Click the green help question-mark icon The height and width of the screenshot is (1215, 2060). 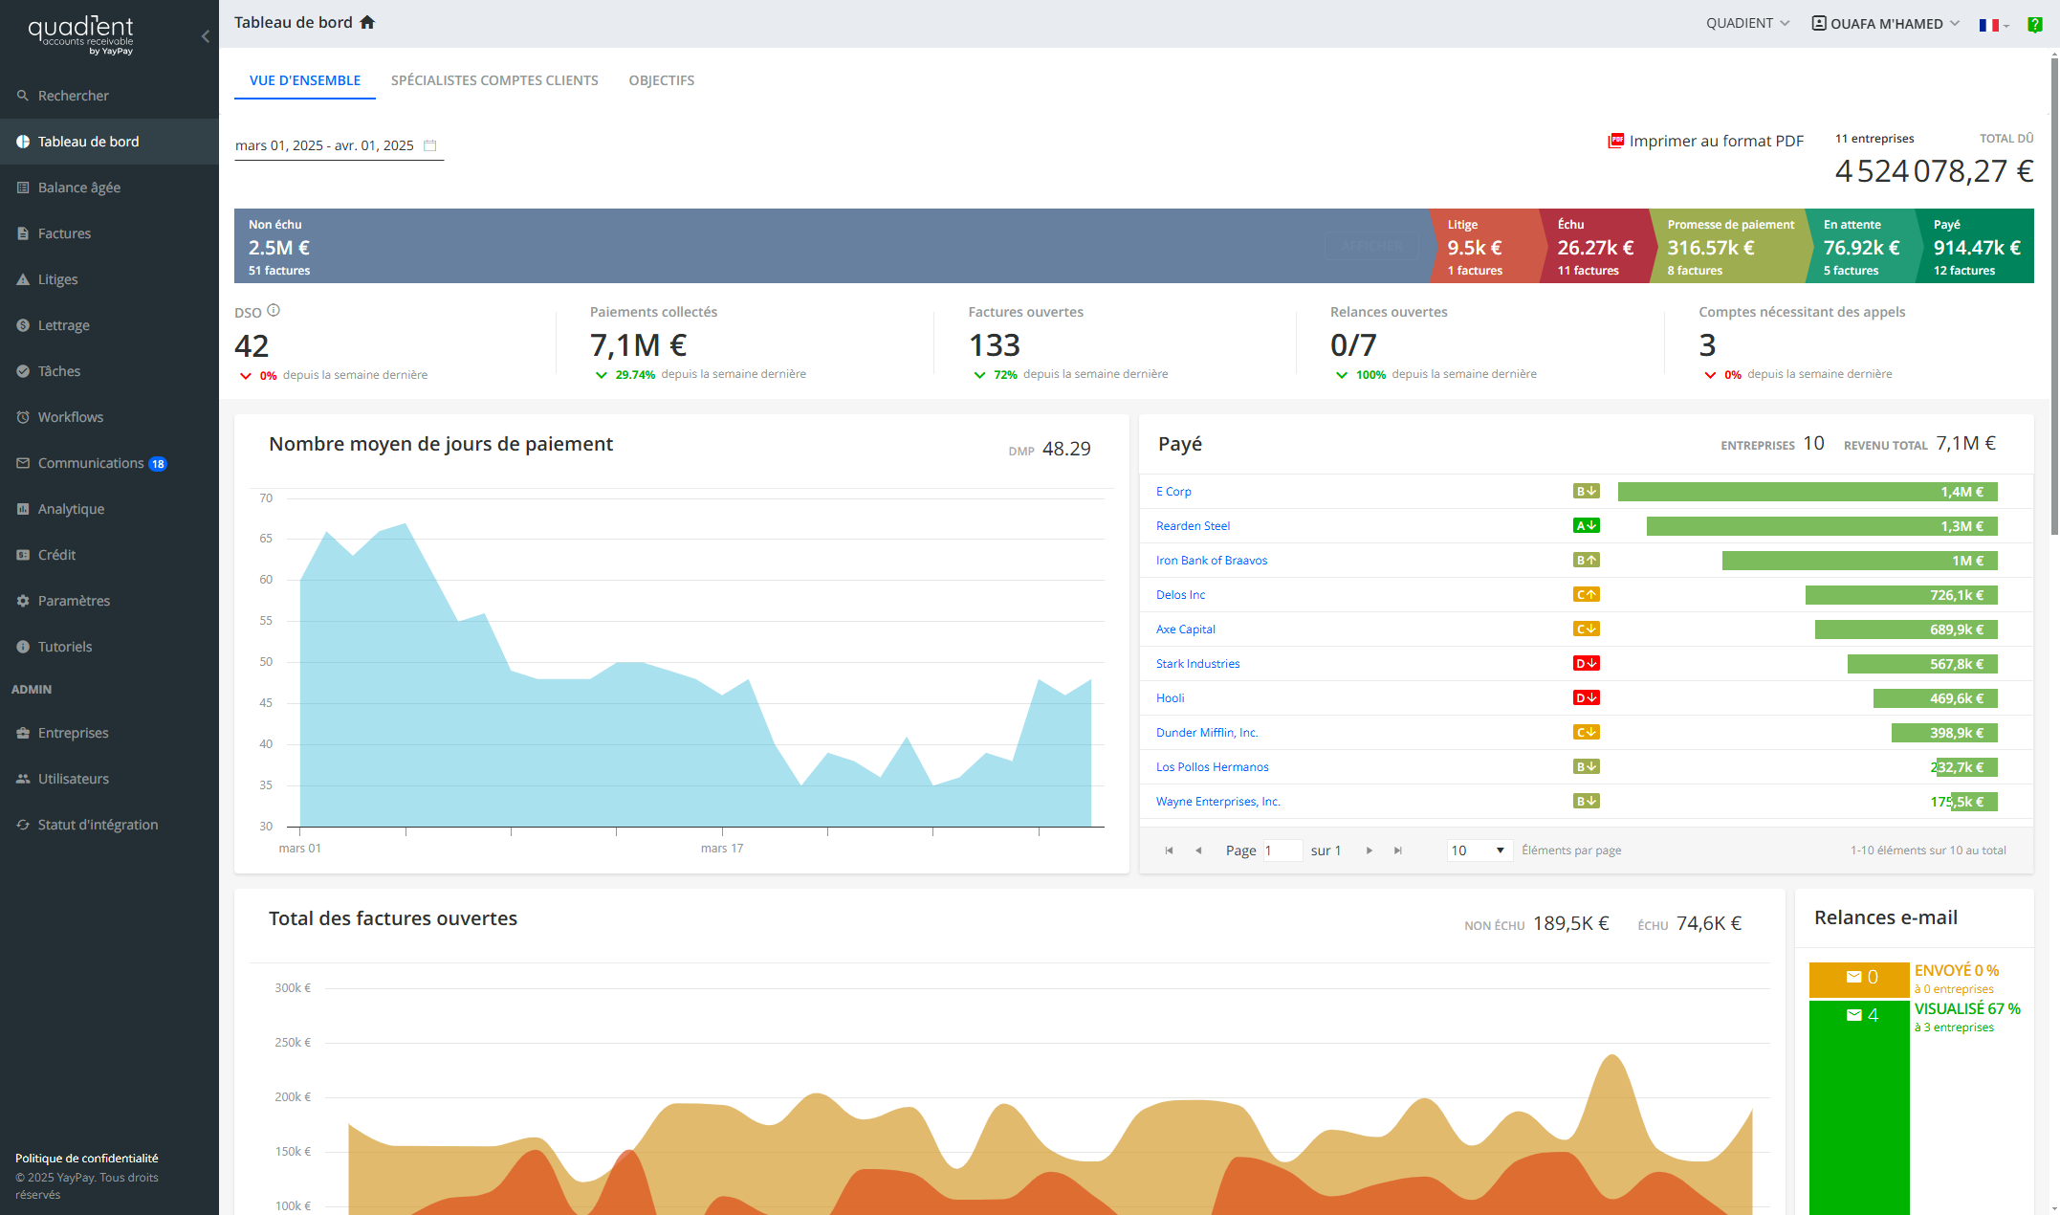click(x=2034, y=24)
